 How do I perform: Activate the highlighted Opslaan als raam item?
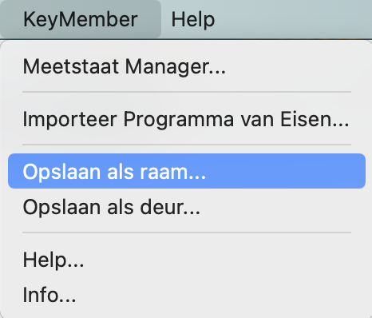pos(187,171)
